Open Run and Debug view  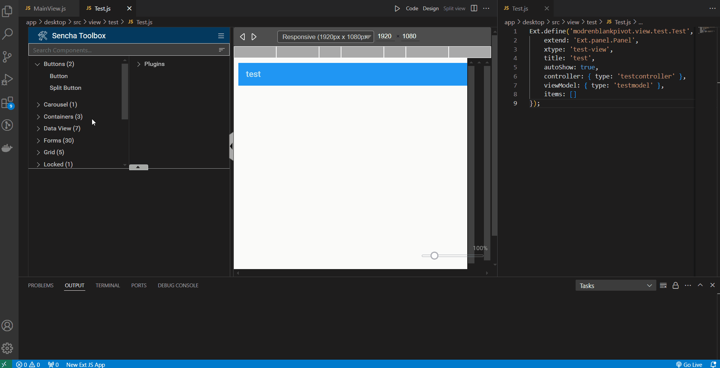click(x=7, y=80)
